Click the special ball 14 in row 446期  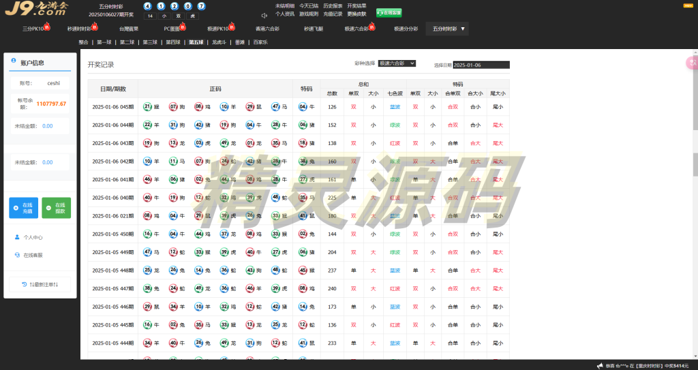(303, 307)
